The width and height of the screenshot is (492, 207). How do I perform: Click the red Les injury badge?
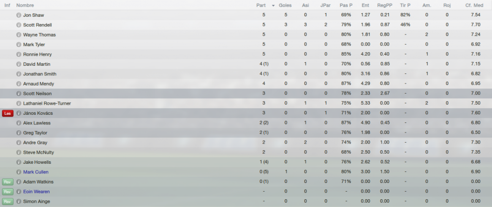tap(8, 113)
